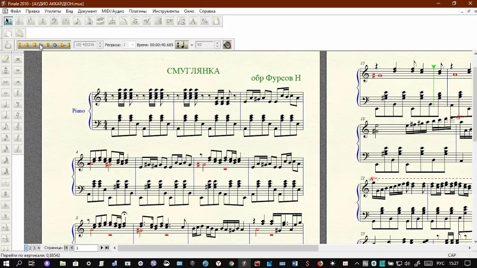Switch to layer 3 button
Viewport: 477px width, 268px height.
(34, 248)
